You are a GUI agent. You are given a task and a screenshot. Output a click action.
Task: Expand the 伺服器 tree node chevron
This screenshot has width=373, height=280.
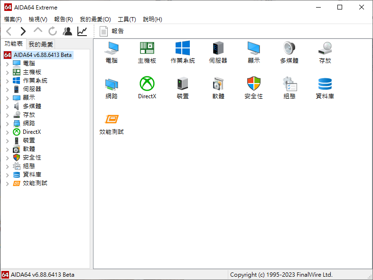coord(8,89)
